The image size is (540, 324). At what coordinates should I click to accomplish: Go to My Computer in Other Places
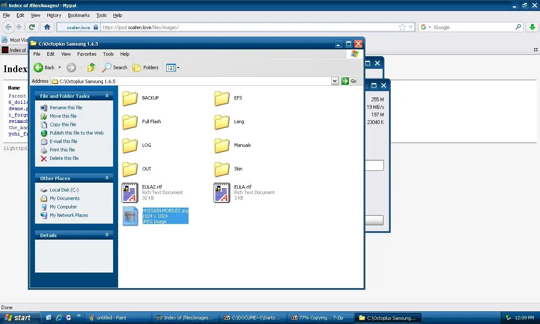[x=63, y=207]
